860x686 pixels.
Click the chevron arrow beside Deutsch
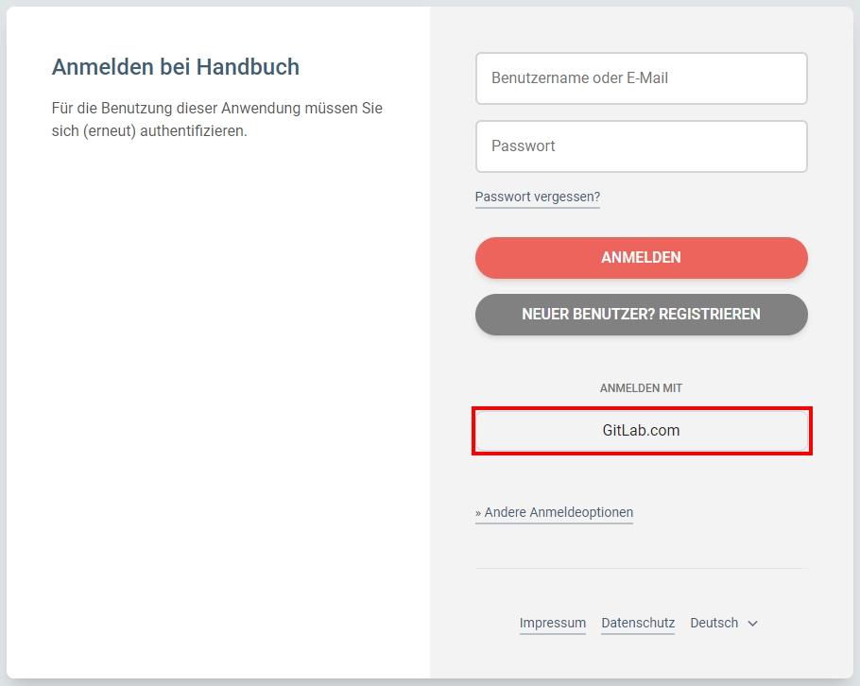coord(752,624)
